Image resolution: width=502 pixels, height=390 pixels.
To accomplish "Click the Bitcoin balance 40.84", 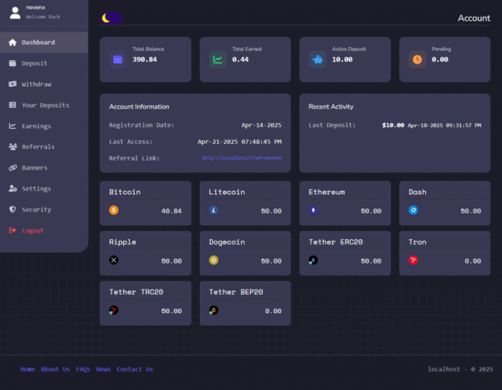I will tap(172, 211).
